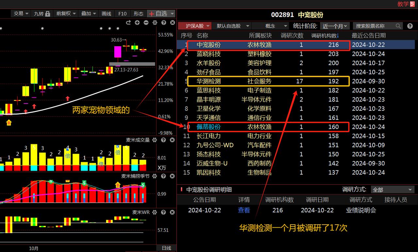Image resolution: width=418 pixels, height=252 pixels.
Task: Click the 序号 column header
Action: tap(186, 35)
